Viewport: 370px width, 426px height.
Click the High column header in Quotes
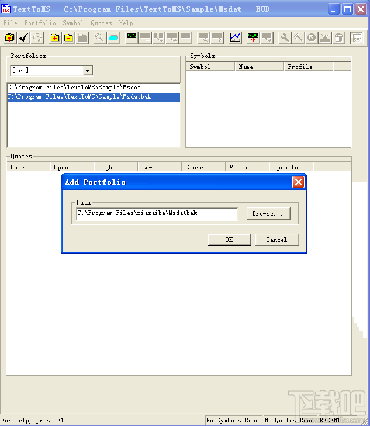116,167
